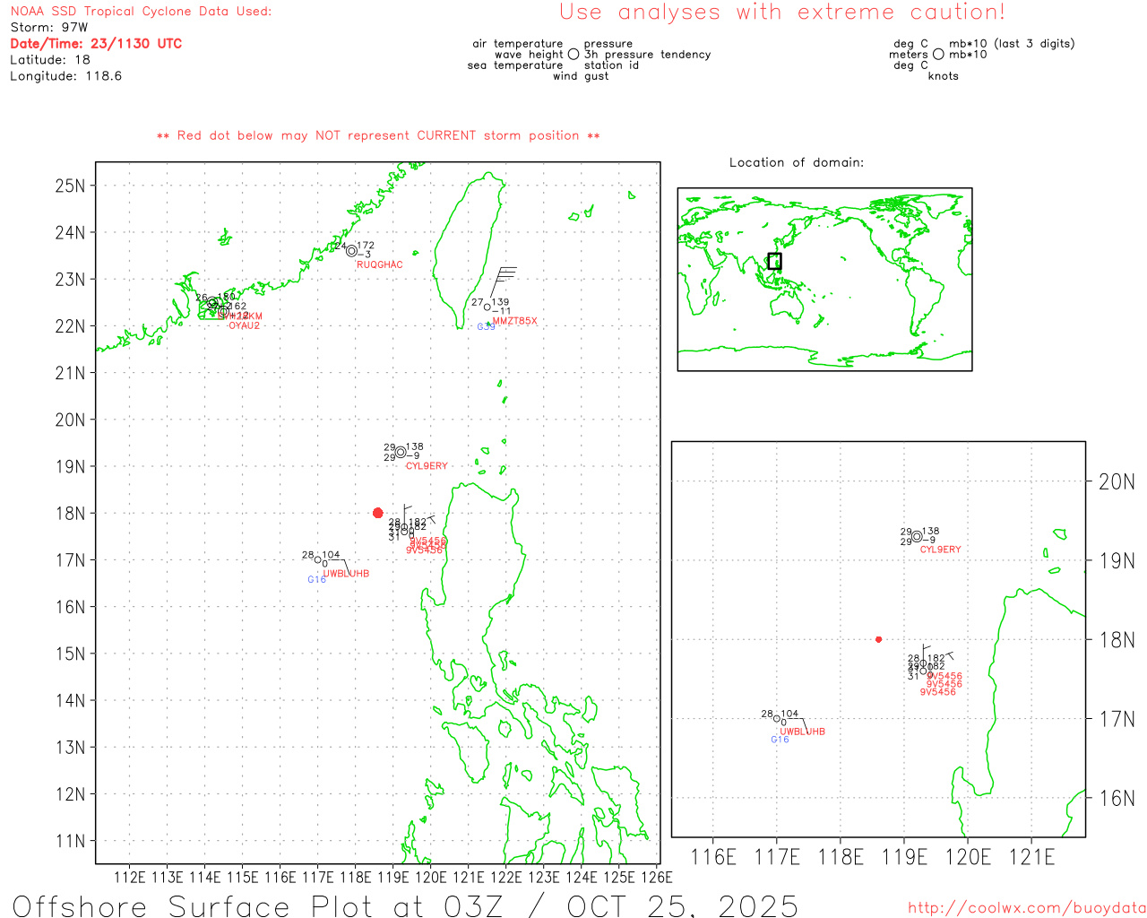Click the blue G16 label on main map
The image size is (1147, 918).
[316, 580]
